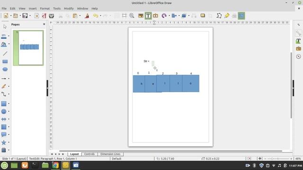Open the View menu

coord(22,8)
